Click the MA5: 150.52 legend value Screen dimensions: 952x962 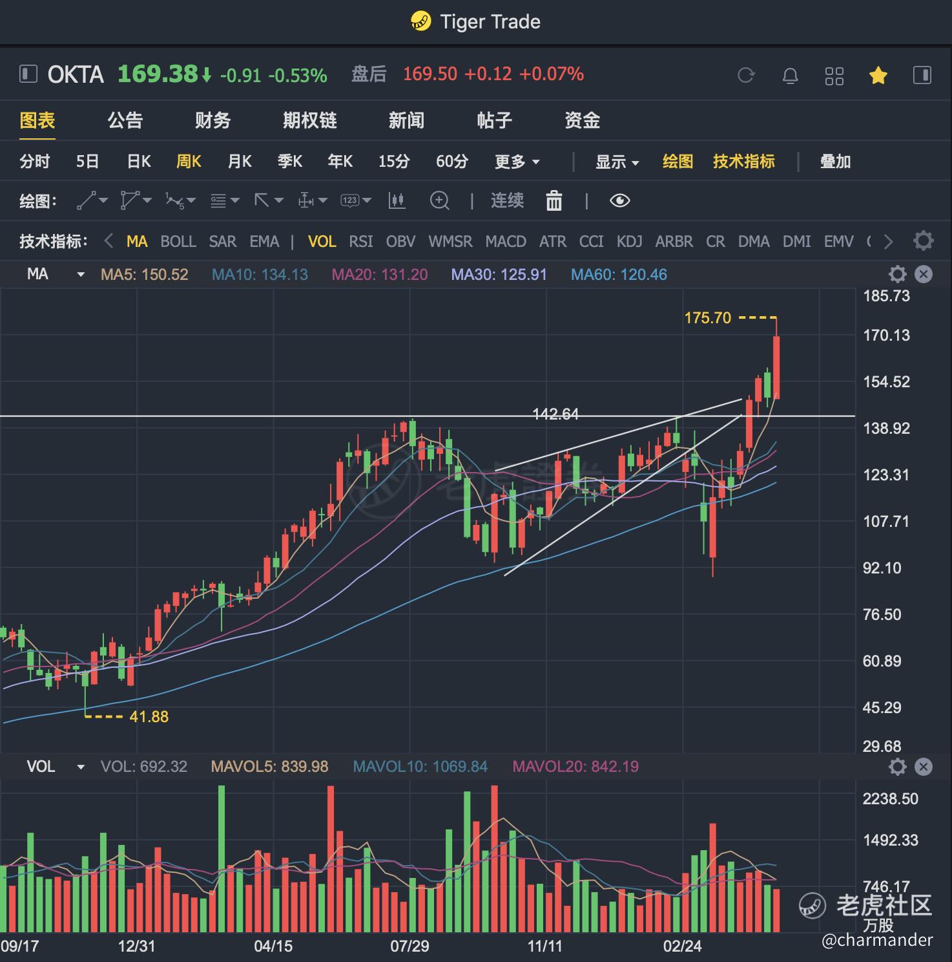point(145,275)
